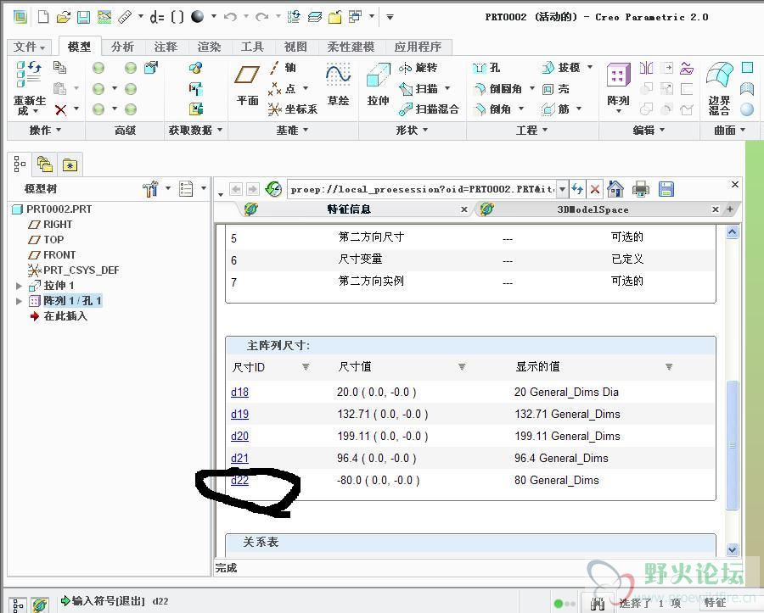The width and height of the screenshot is (764, 613).
Task: Select the Boundary Blend (边界混合) tool
Action: (719, 87)
